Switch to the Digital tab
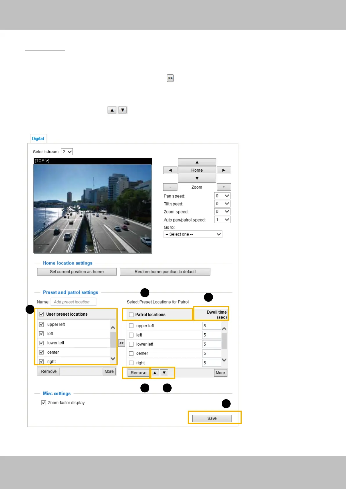This screenshot has height=489, width=346. click(x=38, y=139)
